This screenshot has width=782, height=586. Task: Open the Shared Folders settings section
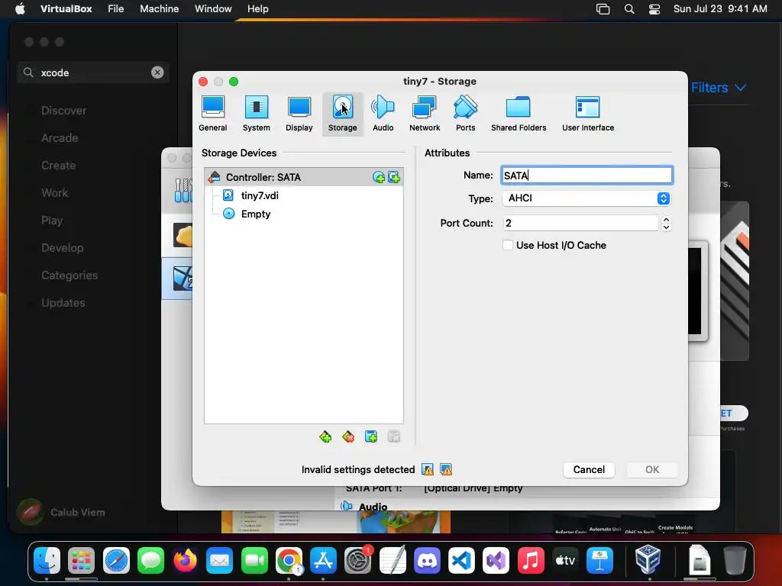coord(519,114)
